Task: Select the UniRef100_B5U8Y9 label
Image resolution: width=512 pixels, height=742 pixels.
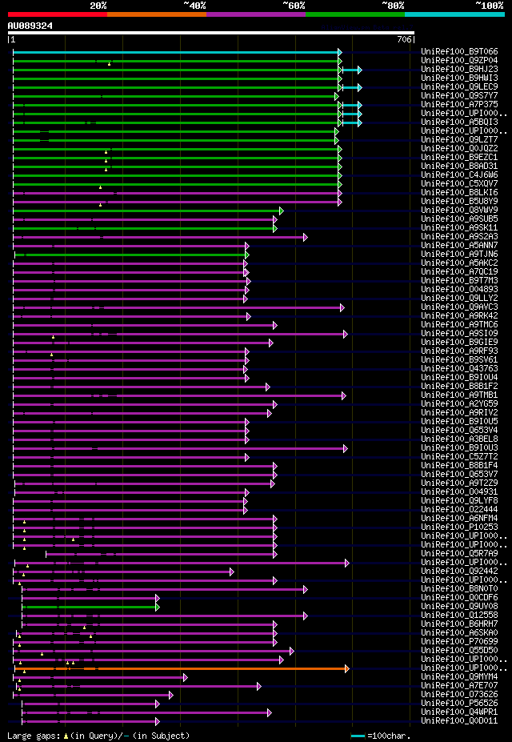Action: (459, 202)
